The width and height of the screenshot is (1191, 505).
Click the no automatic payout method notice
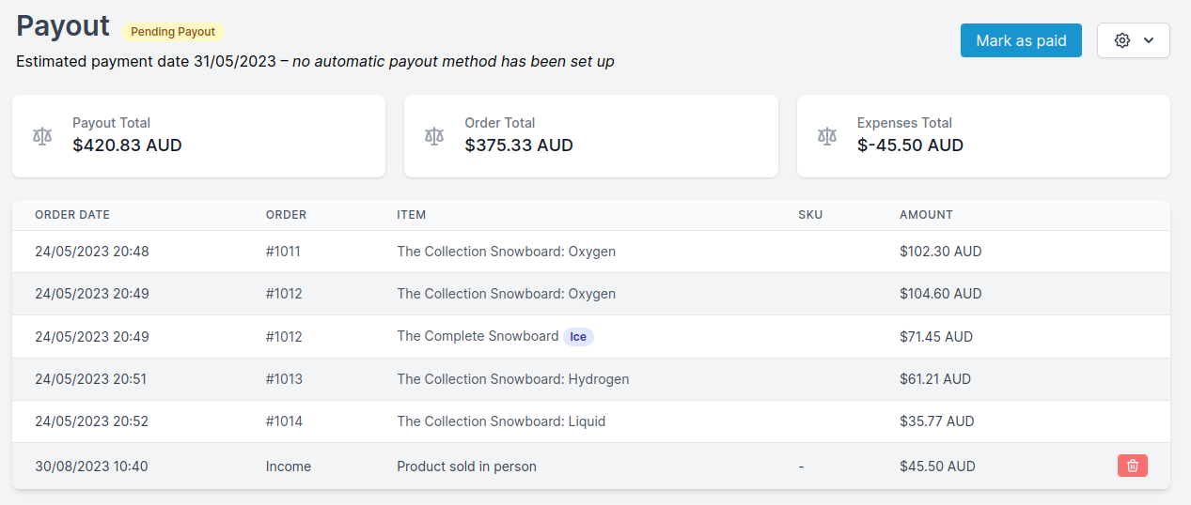[x=453, y=62]
